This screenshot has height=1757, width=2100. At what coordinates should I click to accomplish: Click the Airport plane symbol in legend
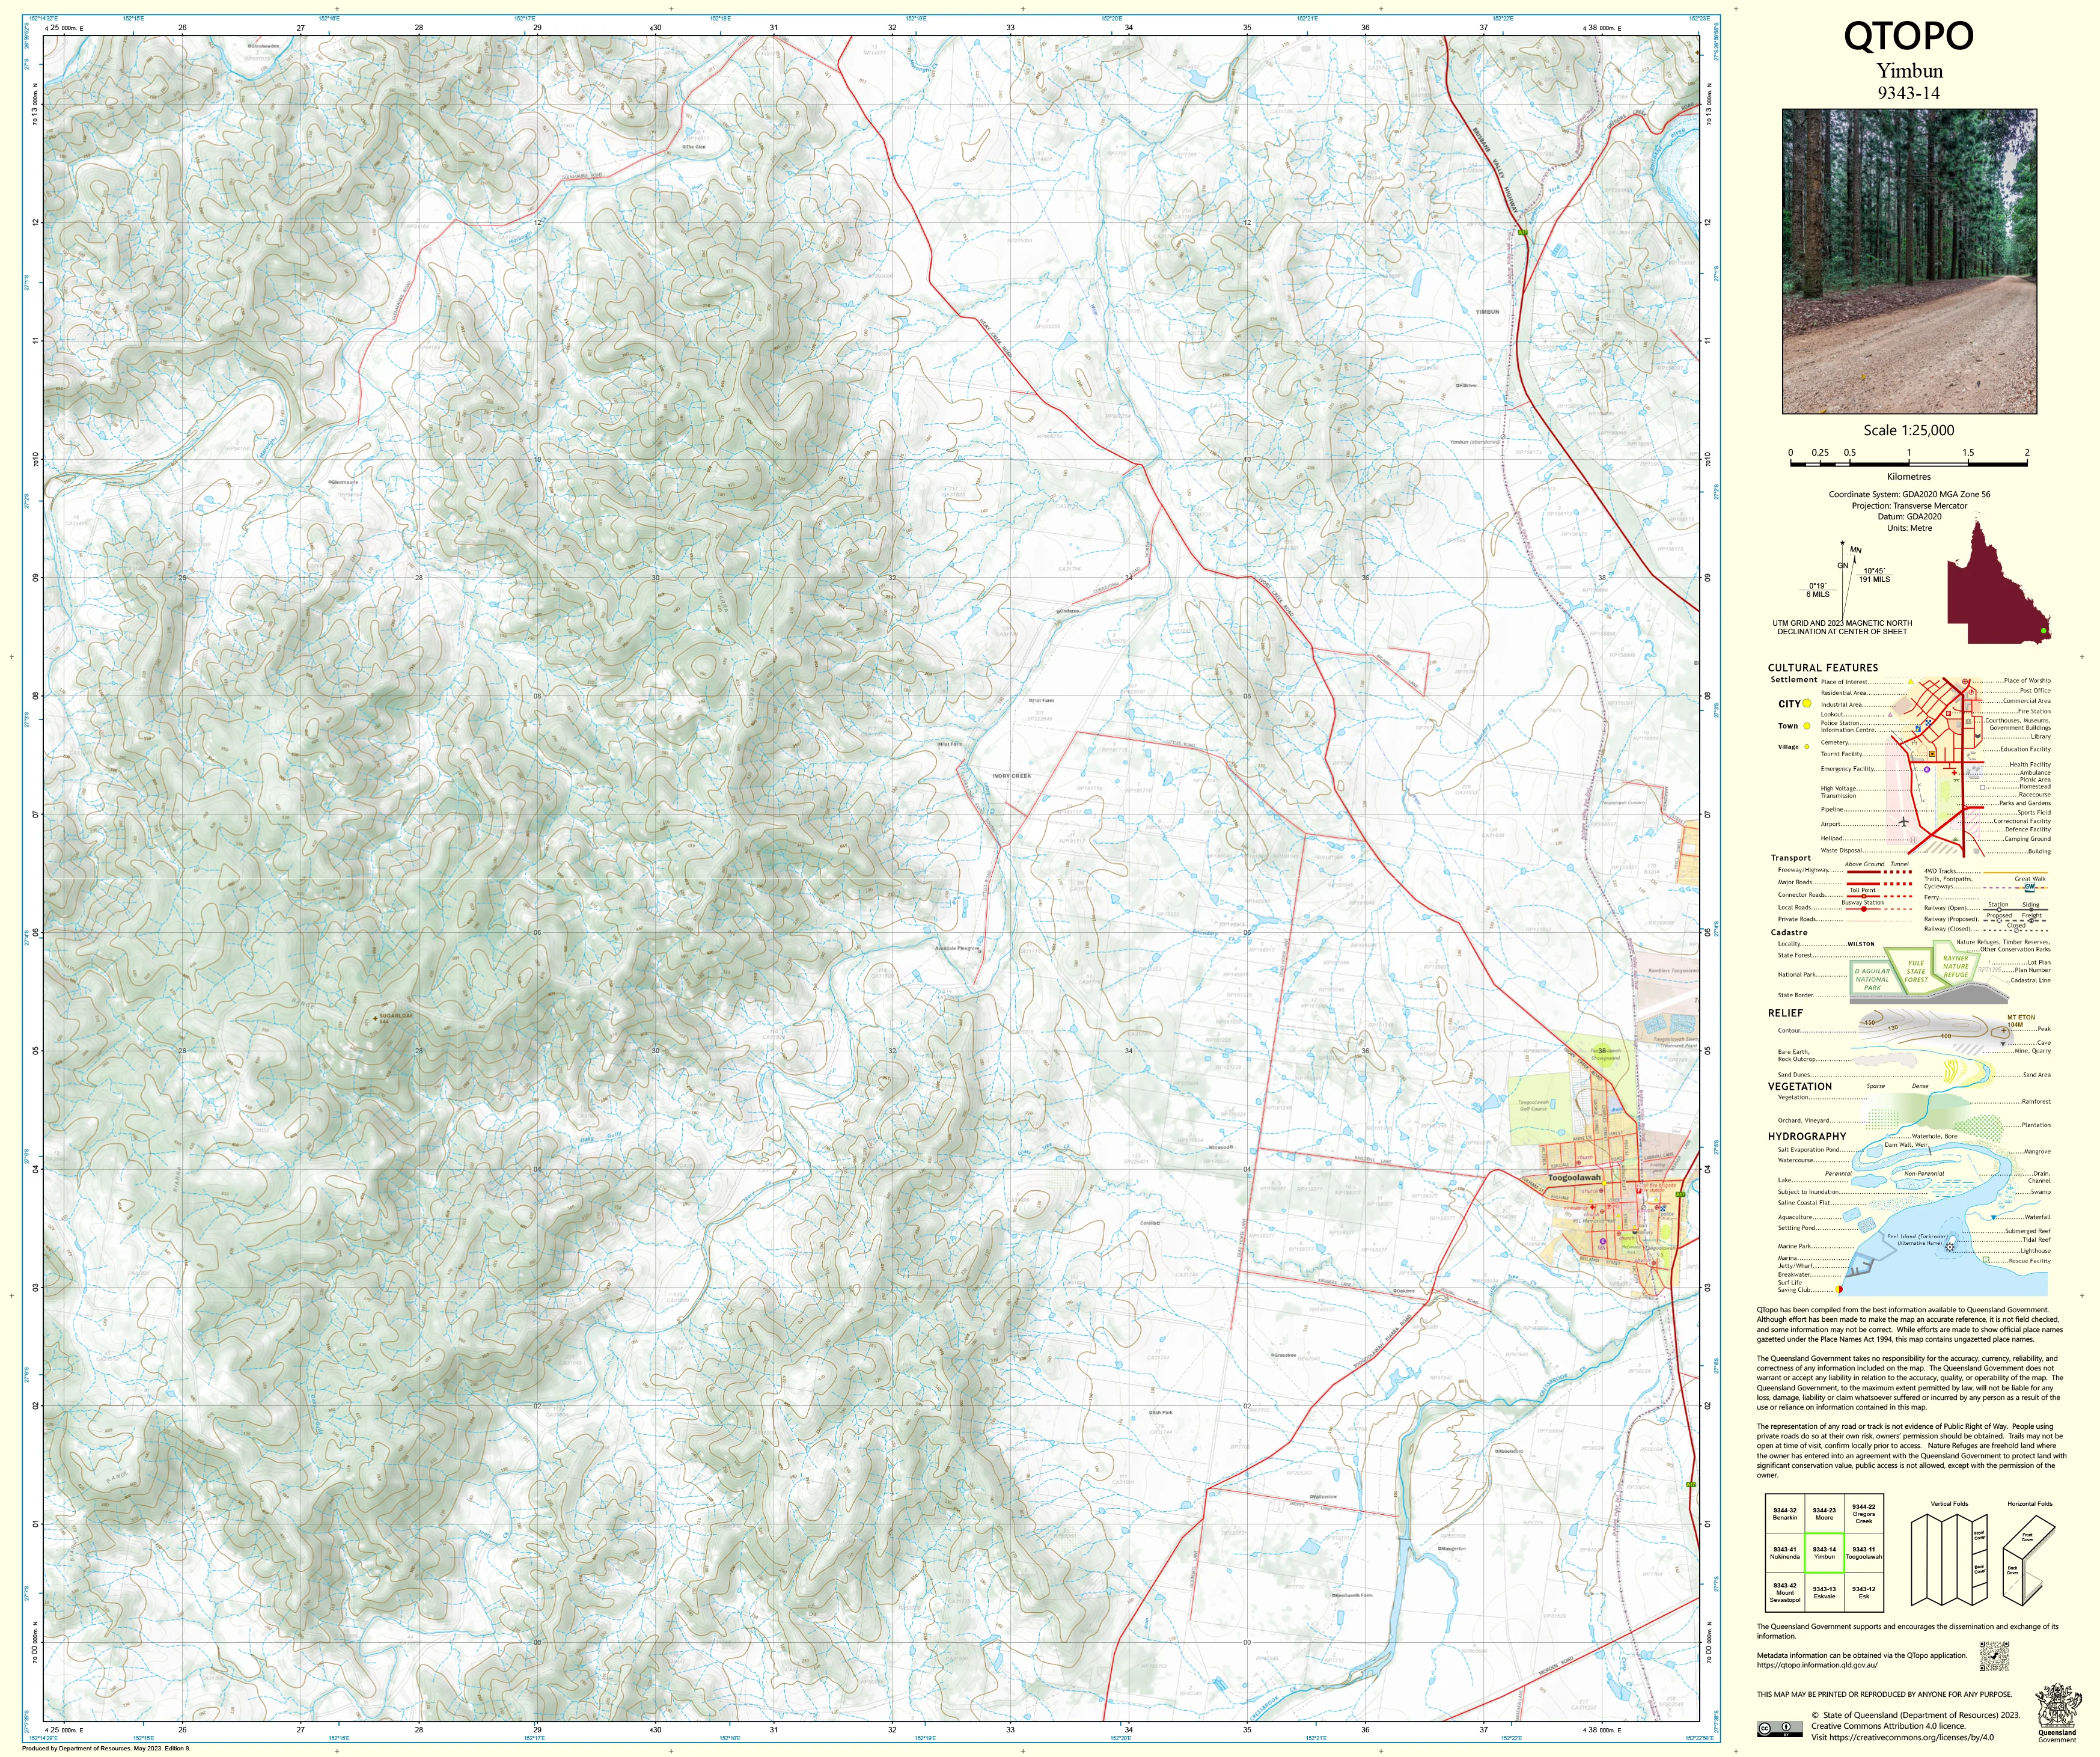click(1903, 822)
